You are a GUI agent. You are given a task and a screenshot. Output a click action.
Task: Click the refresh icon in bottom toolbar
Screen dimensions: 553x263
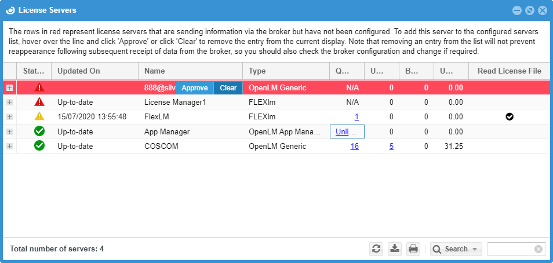coord(376,249)
